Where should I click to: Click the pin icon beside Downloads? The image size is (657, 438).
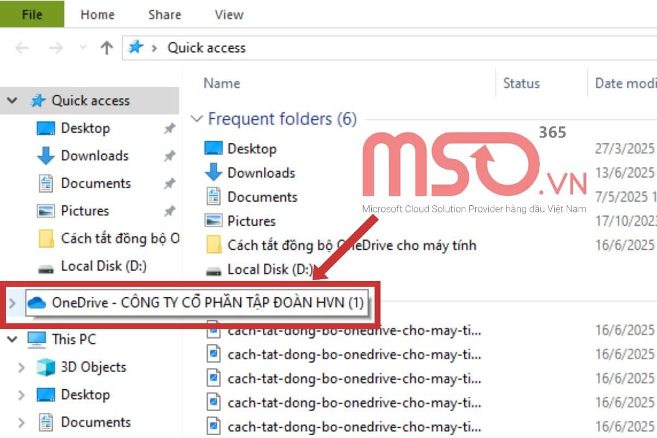click(170, 156)
